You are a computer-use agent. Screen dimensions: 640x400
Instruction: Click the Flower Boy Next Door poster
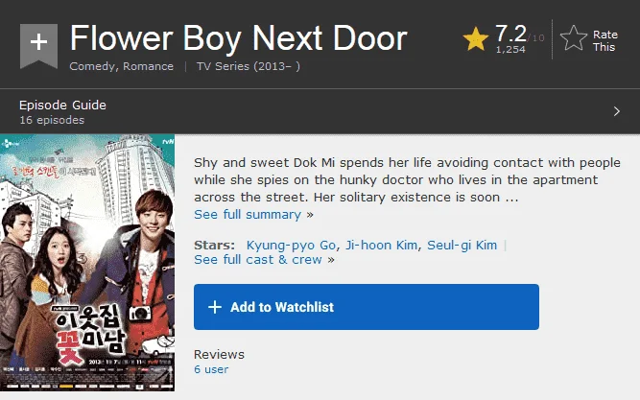[x=87, y=263]
